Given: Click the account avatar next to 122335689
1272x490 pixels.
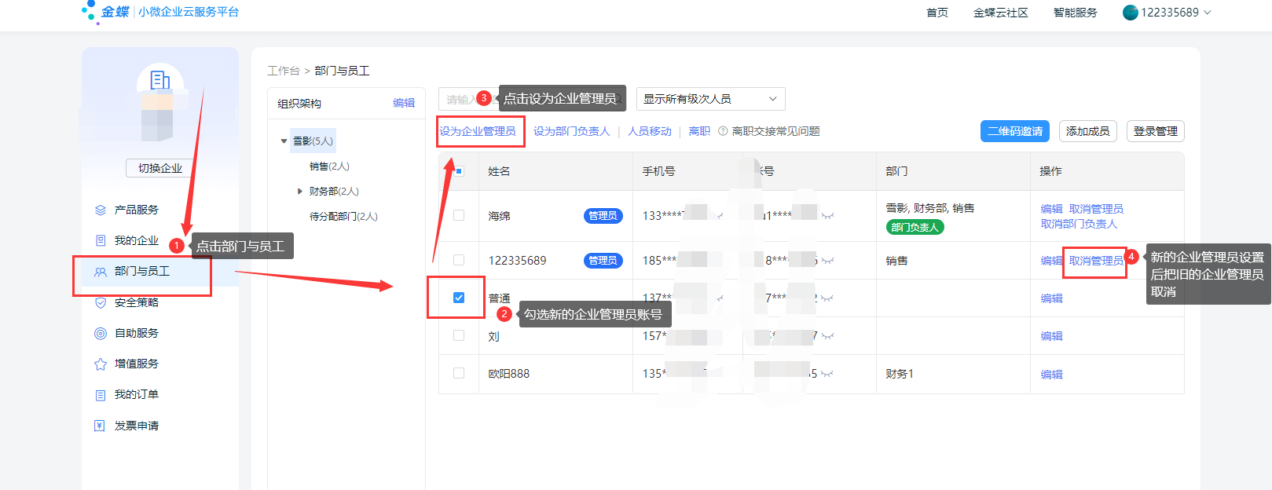Looking at the screenshot, I should pos(1130,13).
